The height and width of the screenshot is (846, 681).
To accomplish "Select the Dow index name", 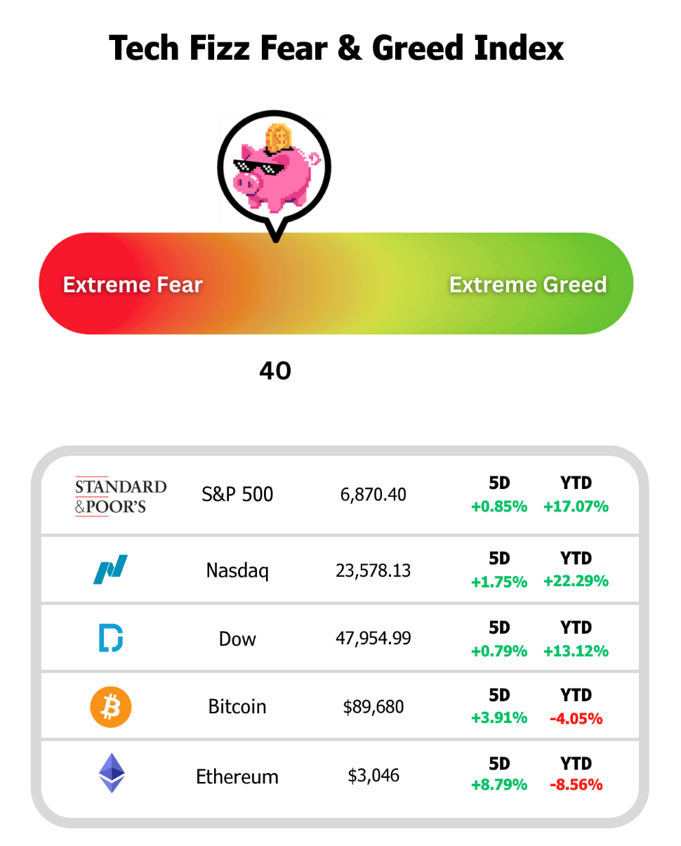I will (x=237, y=639).
